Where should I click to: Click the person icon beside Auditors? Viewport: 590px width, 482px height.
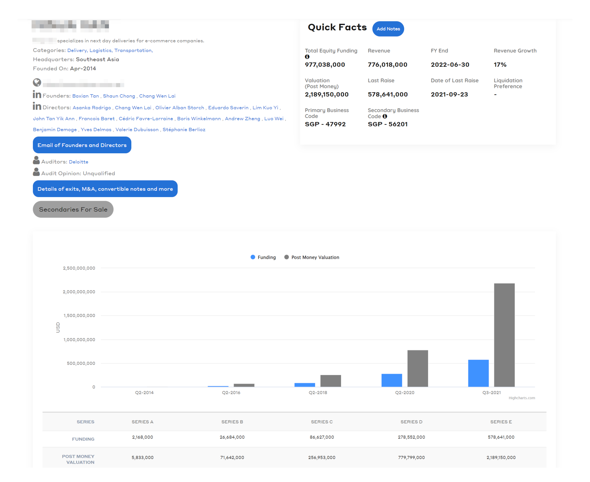pos(36,160)
